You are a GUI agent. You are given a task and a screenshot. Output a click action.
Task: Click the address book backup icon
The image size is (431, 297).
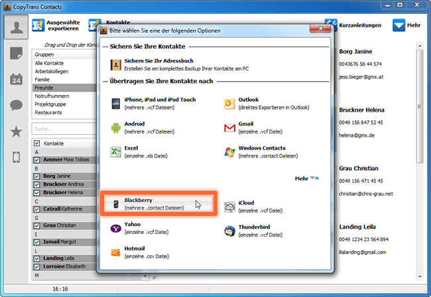point(116,65)
